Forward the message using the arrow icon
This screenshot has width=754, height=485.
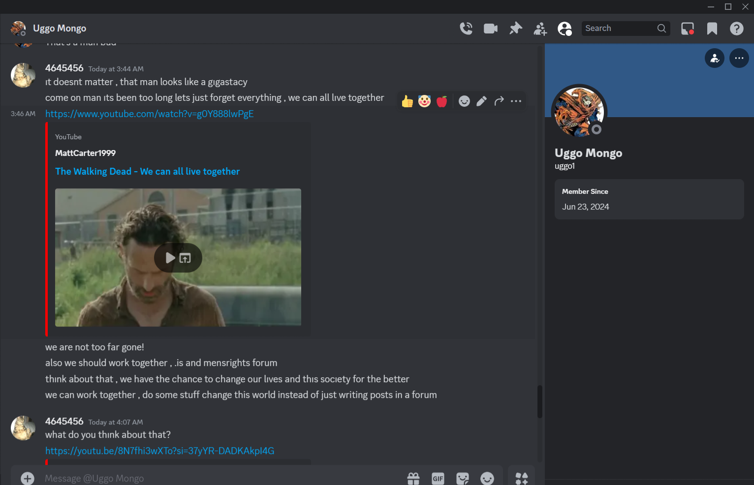click(499, 101)
